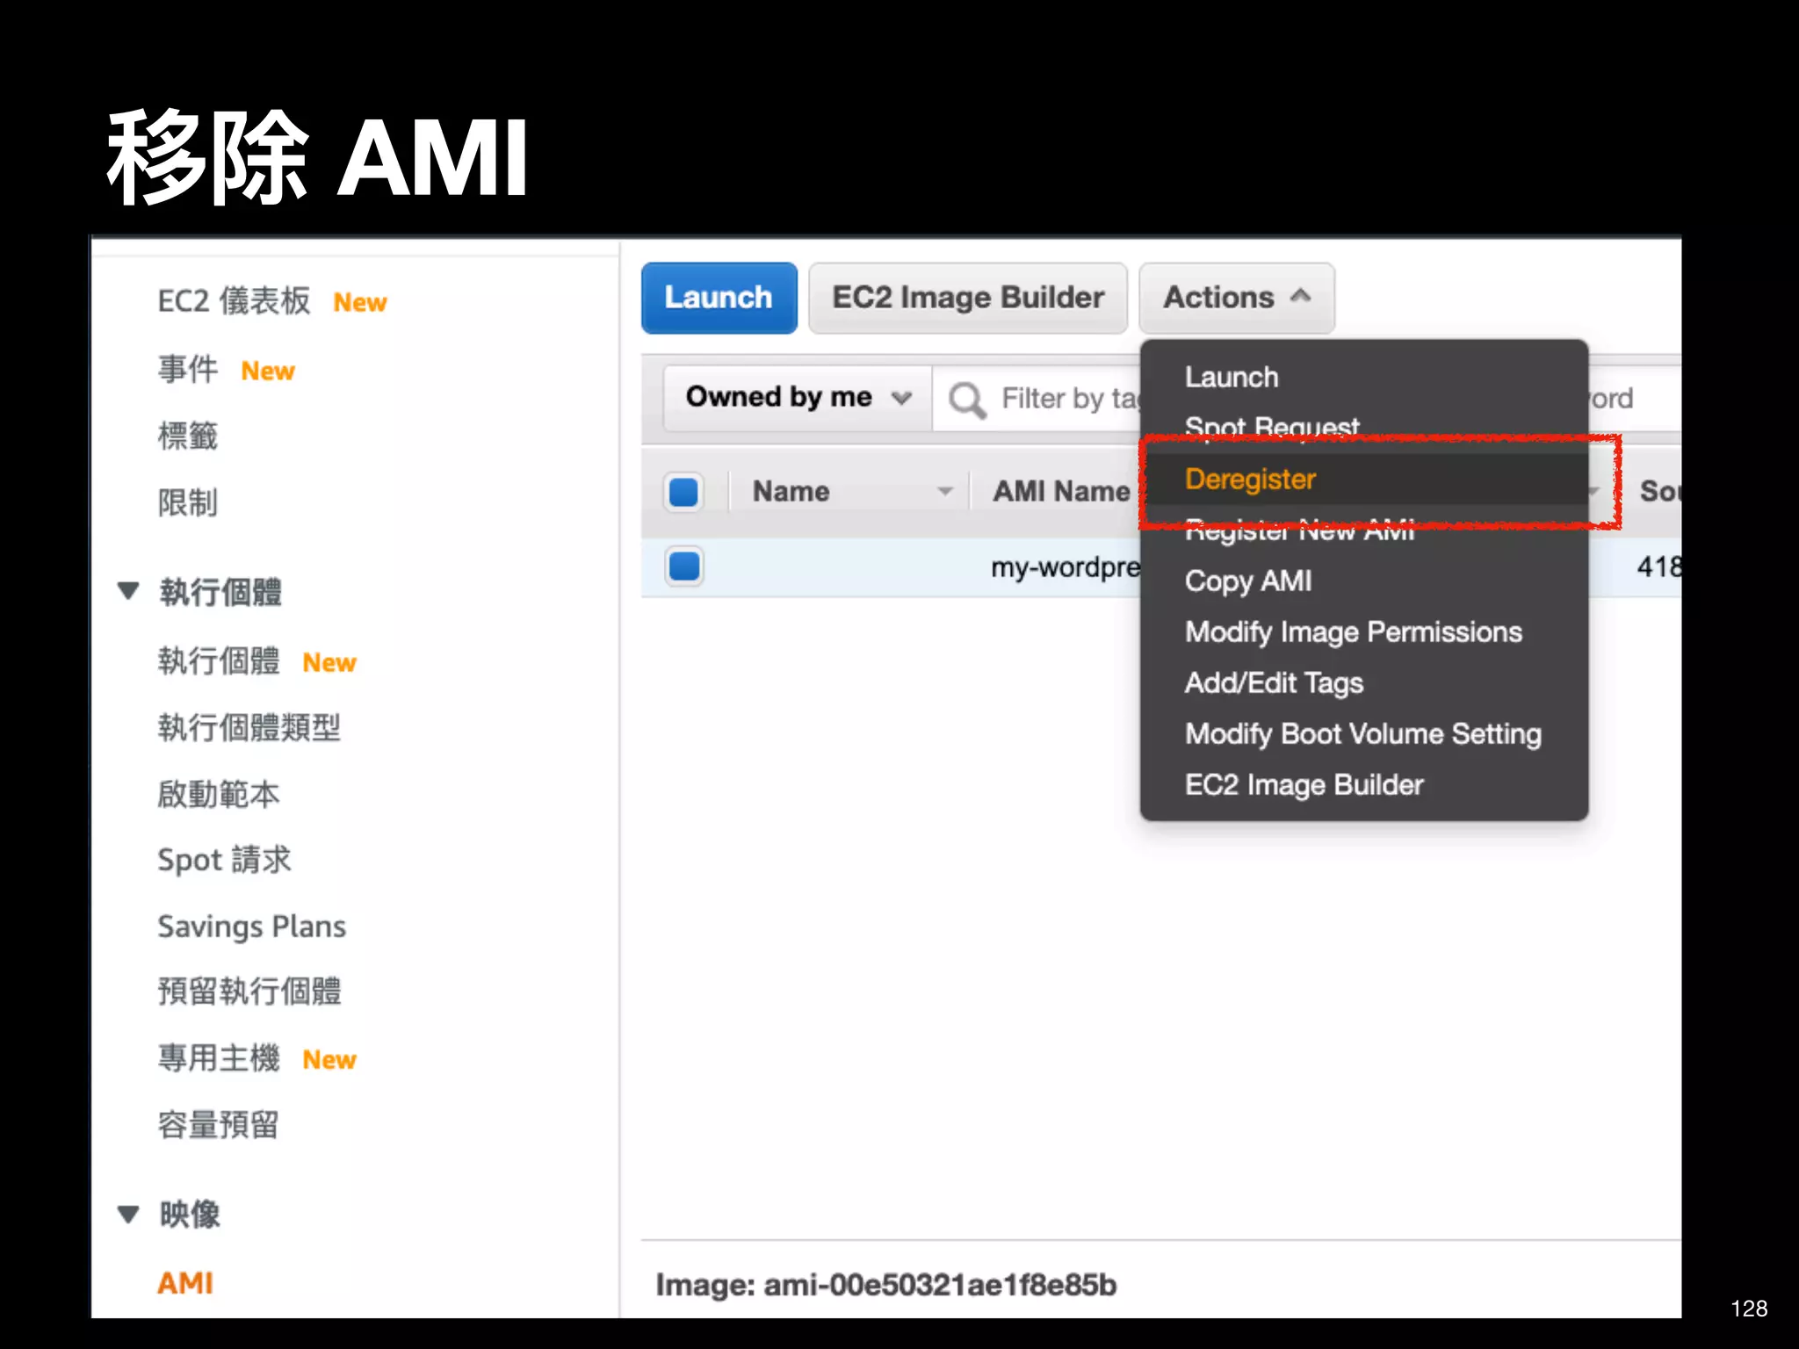The width and height of the screenshot is (1799, 1349).
Task: Select Register New AMI menu entry
Action: click(1299, 531)
